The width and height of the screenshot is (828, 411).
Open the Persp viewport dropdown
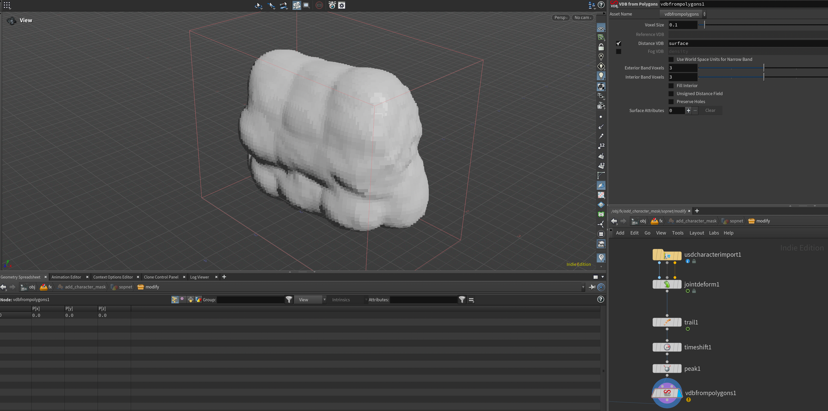561,17
